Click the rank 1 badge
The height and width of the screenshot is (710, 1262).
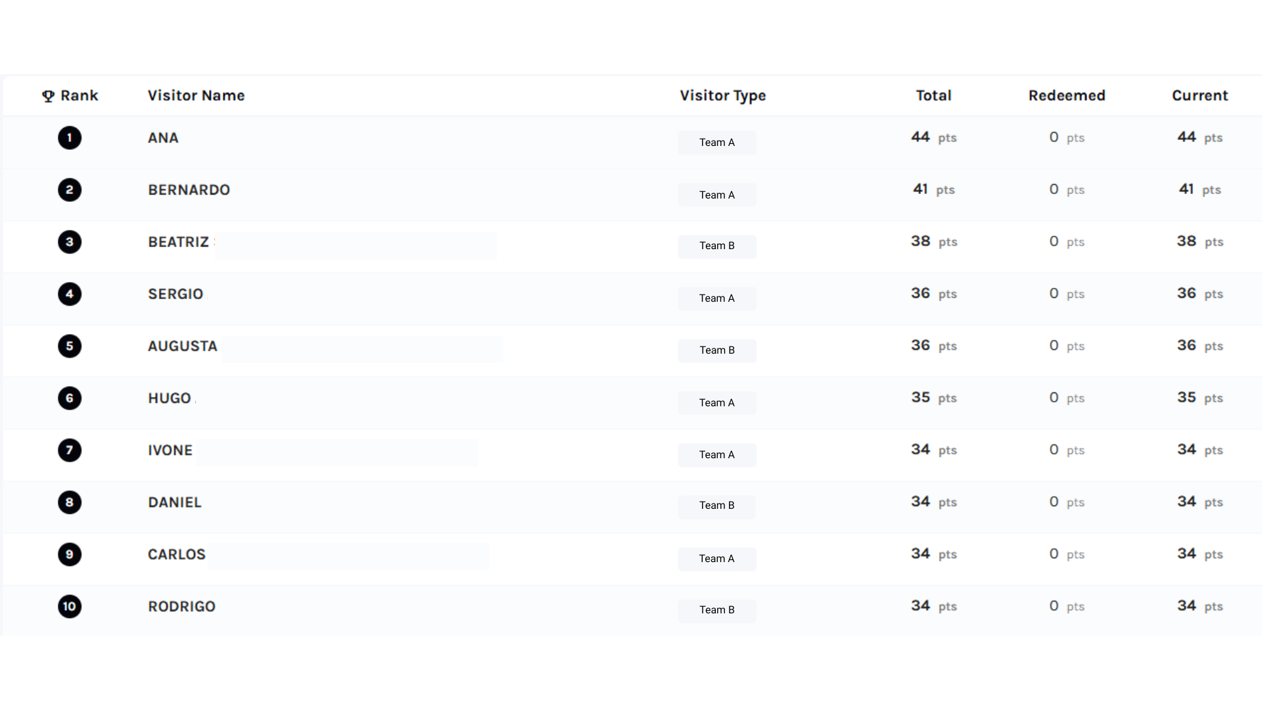click(x=70, y=138)
